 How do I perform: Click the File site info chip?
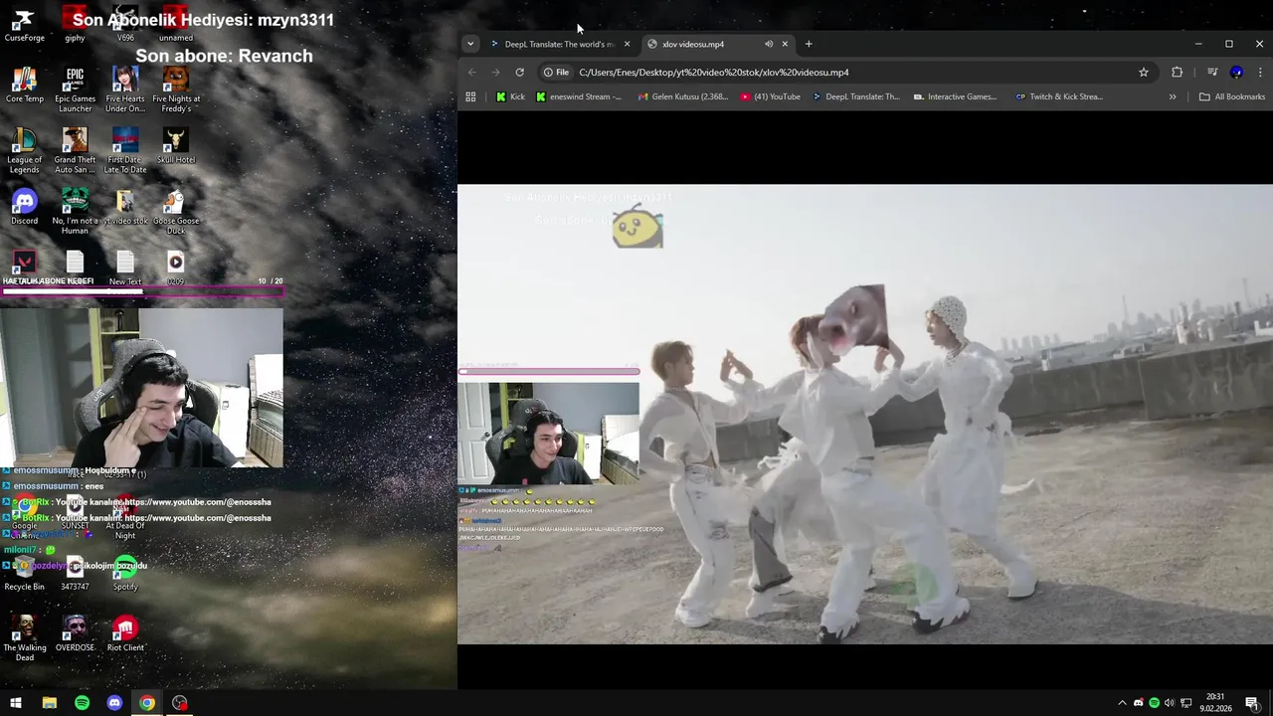click(x=556, y=72)
